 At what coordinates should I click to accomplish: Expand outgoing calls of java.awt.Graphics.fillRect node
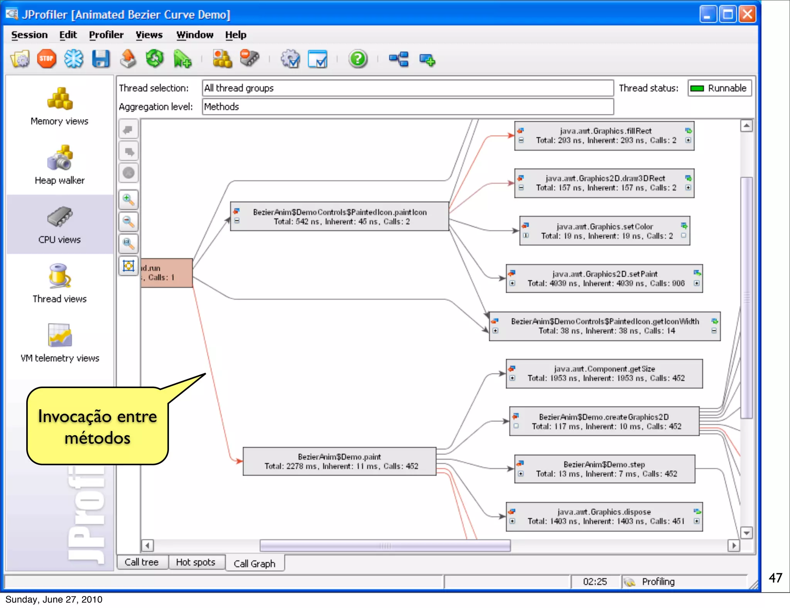click(688, 140)
